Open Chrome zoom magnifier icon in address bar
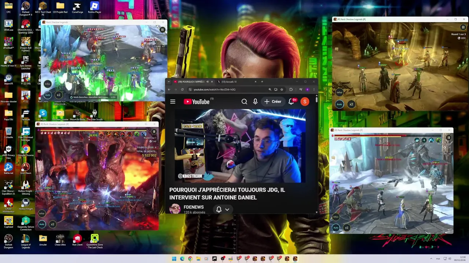Image resolution: width=469 pixels, height=263 pixels. pos(270,89)
